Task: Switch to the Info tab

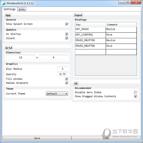Action: tap(22, 9)
